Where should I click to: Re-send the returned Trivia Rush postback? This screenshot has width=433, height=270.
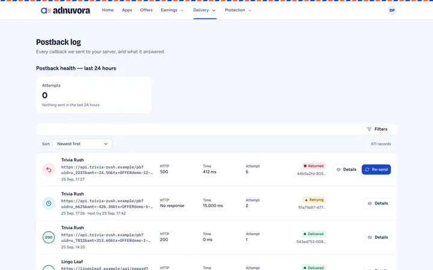pos(376,170)
